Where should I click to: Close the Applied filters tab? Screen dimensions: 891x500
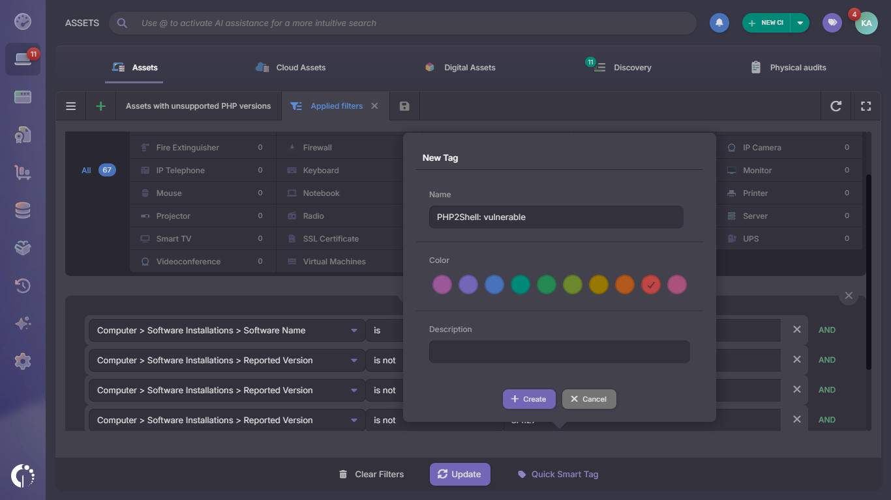[x=374, y=105]
